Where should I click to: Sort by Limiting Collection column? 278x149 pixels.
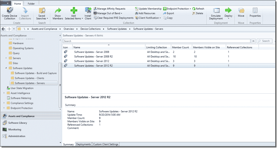(158, 47)
